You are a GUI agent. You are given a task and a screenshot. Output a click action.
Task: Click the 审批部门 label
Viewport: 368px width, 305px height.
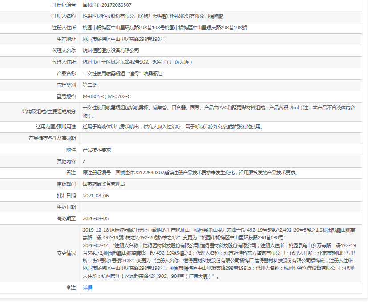66,184
